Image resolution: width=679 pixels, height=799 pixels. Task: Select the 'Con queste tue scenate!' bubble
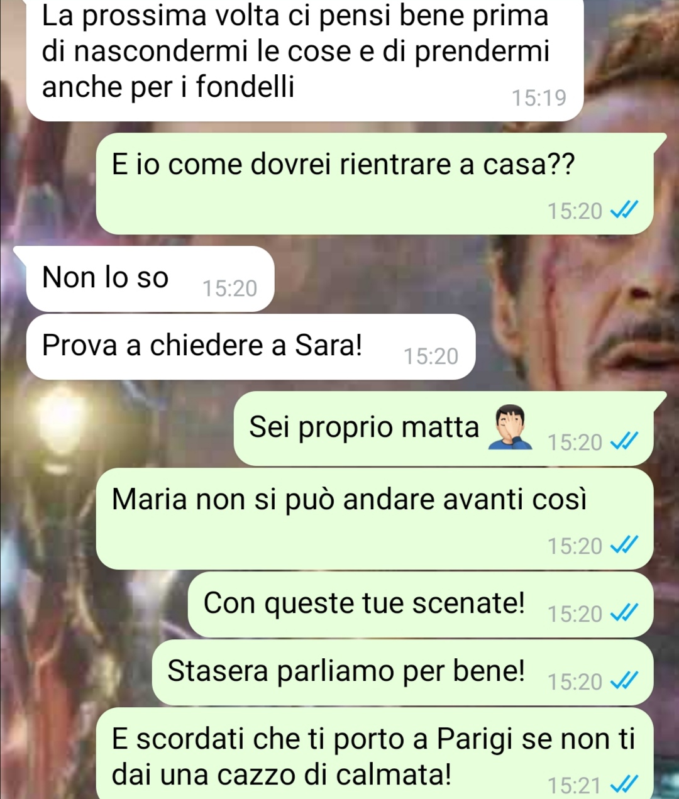421,604
